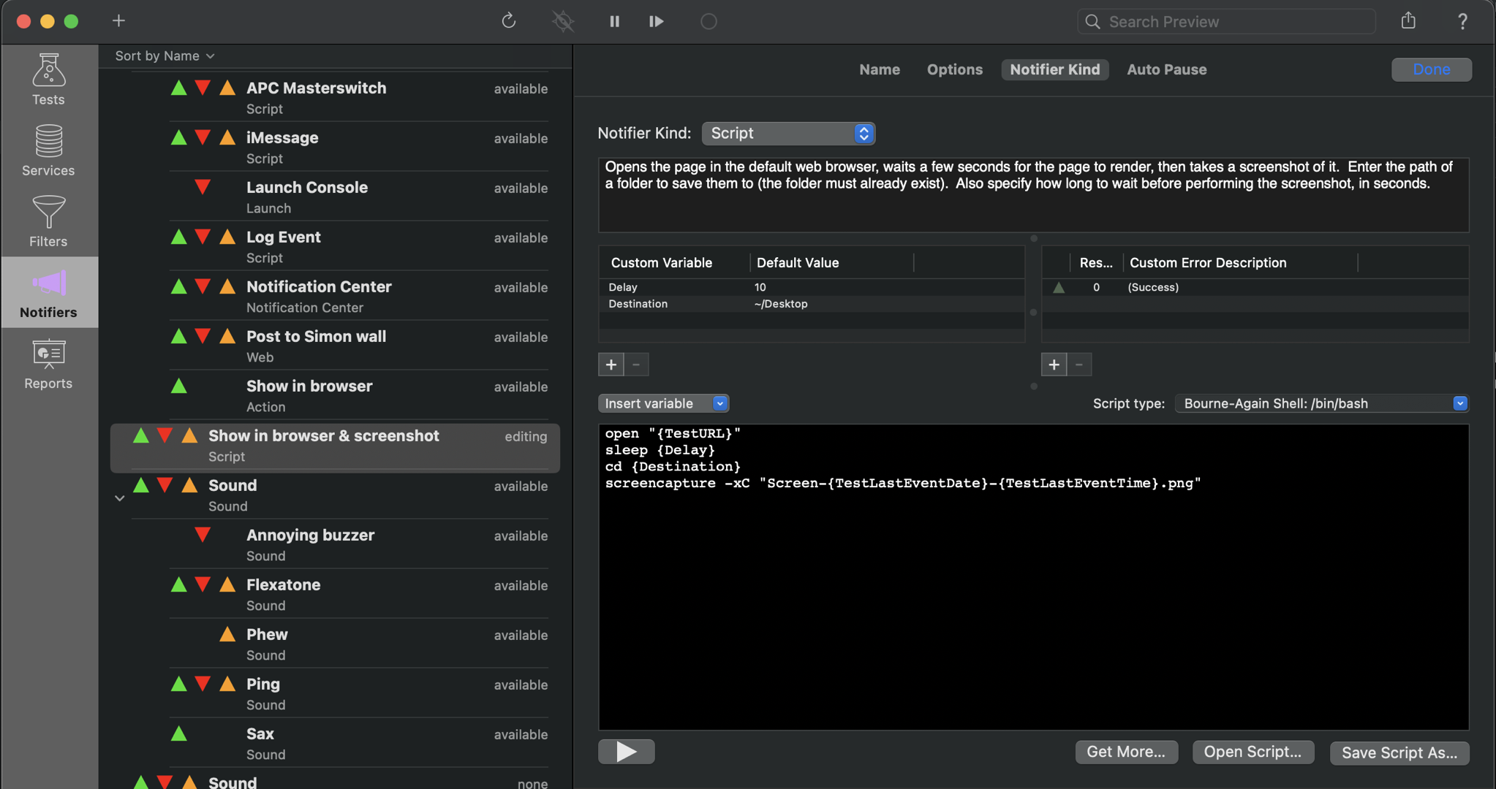Click the step-forward play toolbar icon
The height and width of the screenshot is (789, 1496).
point(657,21)
